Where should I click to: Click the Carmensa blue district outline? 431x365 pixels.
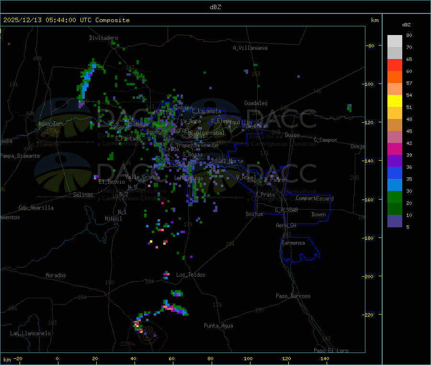tap(300, 250)
